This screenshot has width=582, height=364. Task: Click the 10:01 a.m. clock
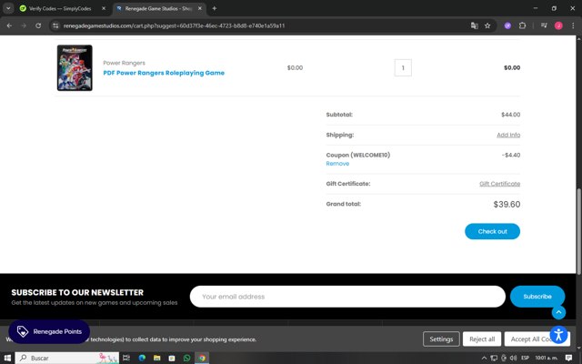pyautogui.click(x=547, y=358)
